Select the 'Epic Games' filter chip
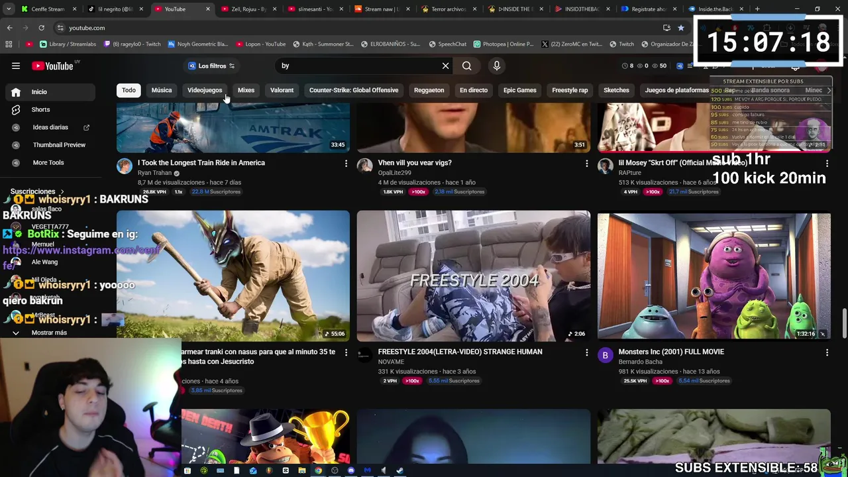The image size is (848, 477). tap(519, 90)
